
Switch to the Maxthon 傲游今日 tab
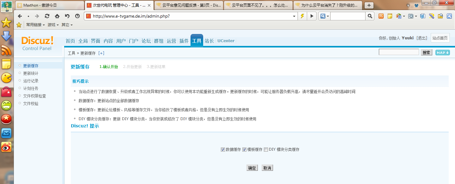49,5
